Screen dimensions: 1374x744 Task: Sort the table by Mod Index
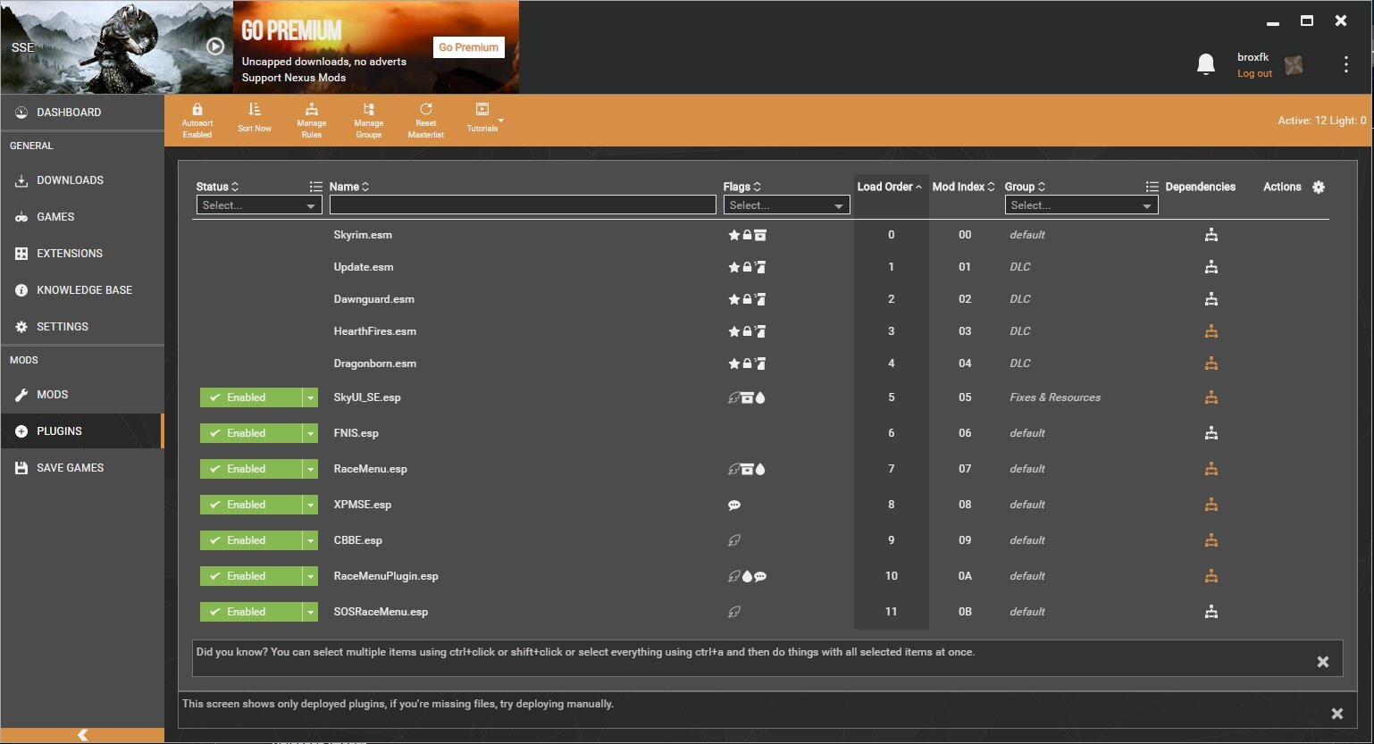(x=964, y=187)
